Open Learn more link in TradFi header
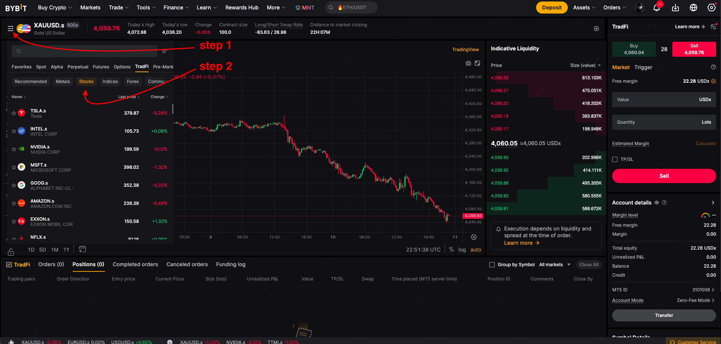The image size is (721, 344). pyautogui.click(x=690, y=27)
